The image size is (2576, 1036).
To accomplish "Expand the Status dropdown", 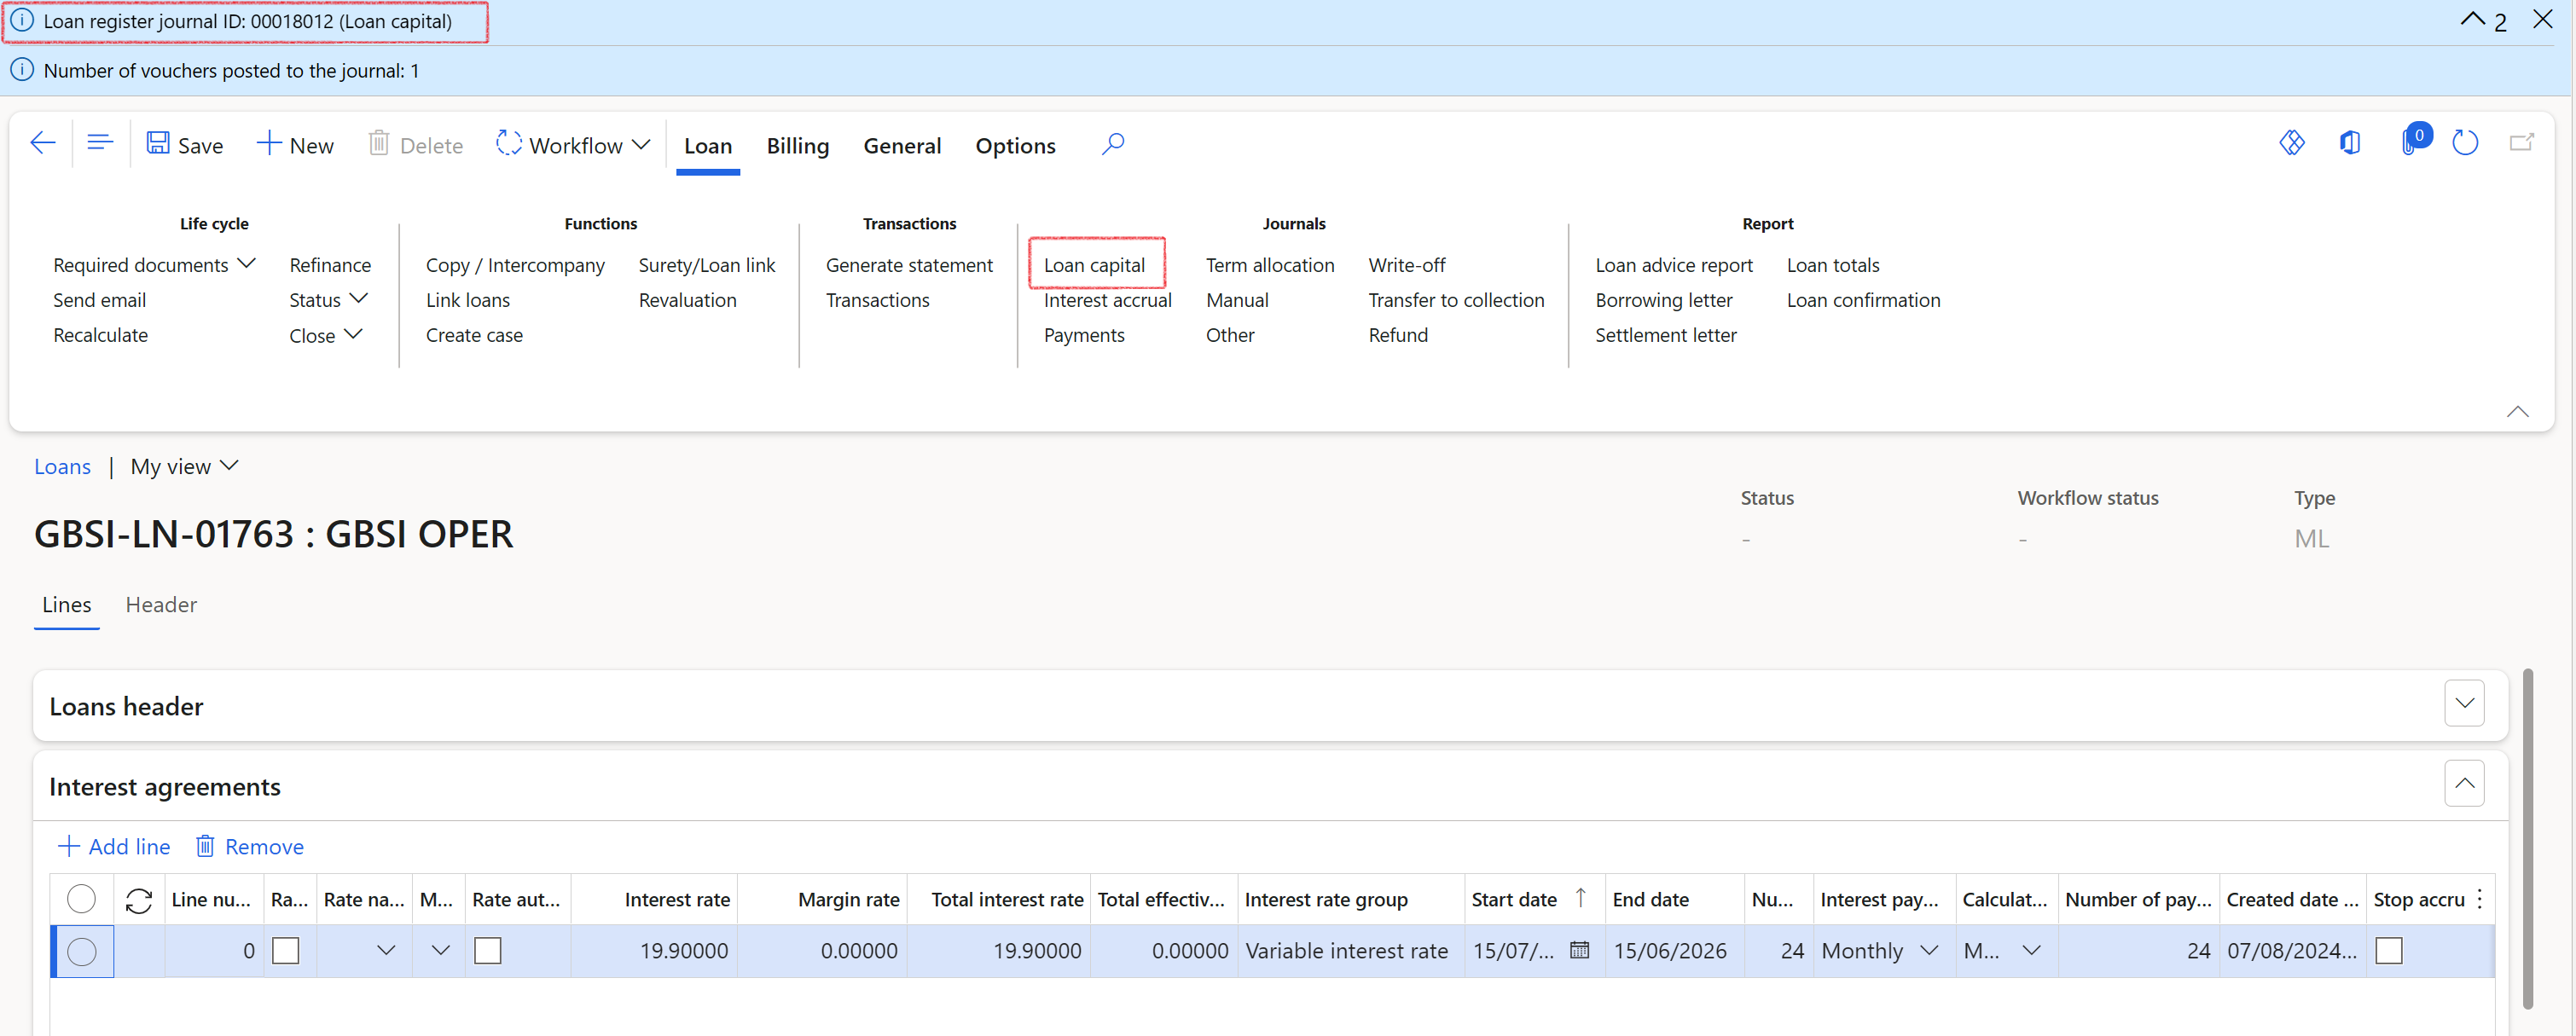I will (x=328, y=300).
